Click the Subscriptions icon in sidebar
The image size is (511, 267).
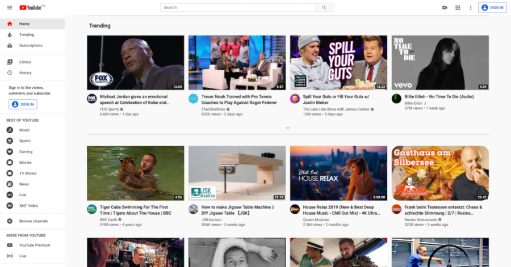click(x=10, y=45)
